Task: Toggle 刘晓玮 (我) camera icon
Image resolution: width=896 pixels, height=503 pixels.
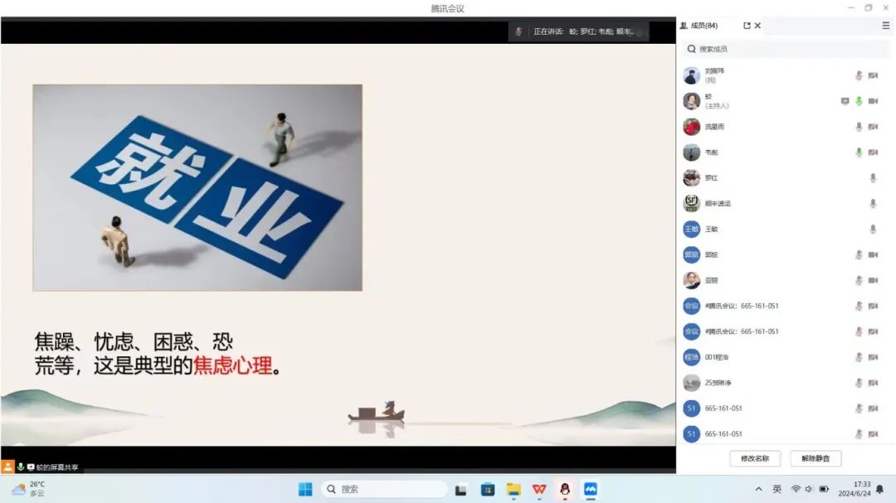Action: [873, 75]
